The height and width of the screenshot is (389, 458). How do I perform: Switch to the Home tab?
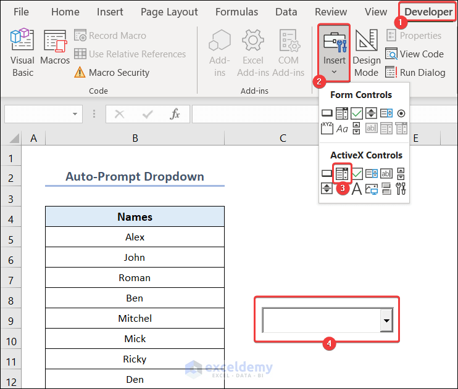tap(65, 12)
